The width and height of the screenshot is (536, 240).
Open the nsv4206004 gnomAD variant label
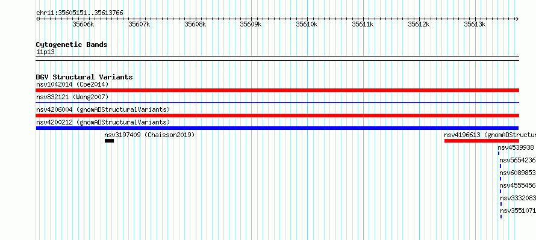point(103,109)
